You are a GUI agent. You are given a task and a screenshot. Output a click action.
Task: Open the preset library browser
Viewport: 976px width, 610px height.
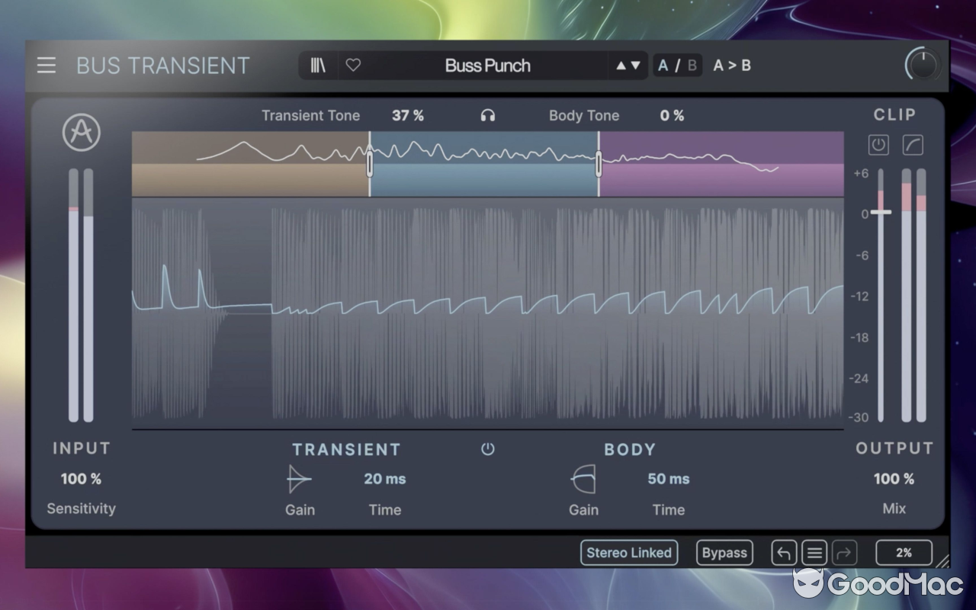pyautogui.click(x=318, y=65)
